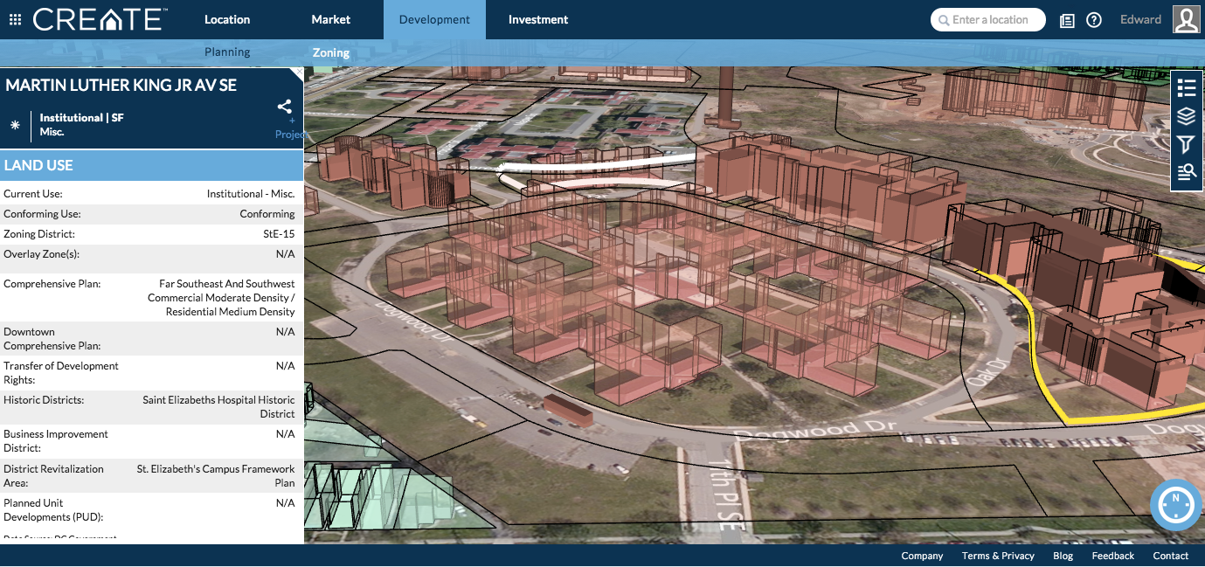Open the Feedback footer link
The height and width of the screenshot is (567, 1205).
(1112, 556)
